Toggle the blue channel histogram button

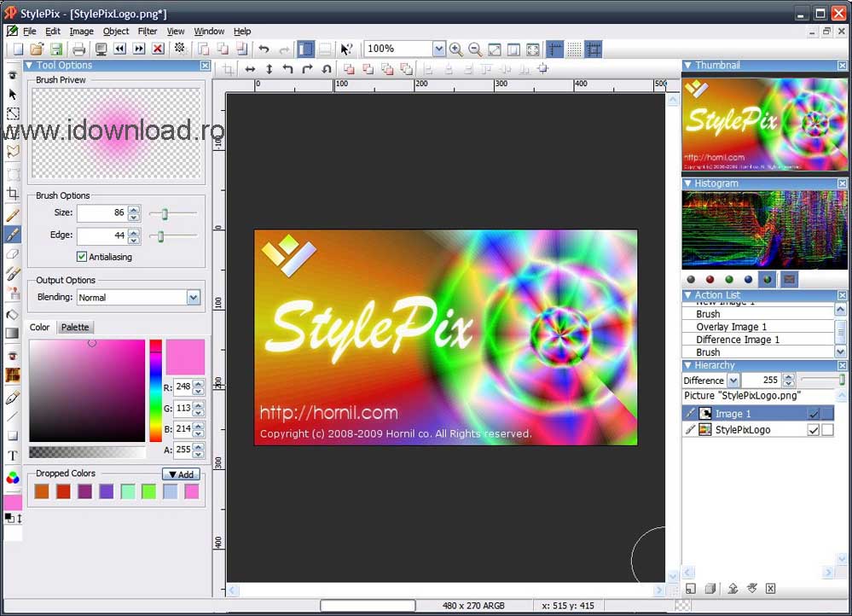click(x=748, y=280)
